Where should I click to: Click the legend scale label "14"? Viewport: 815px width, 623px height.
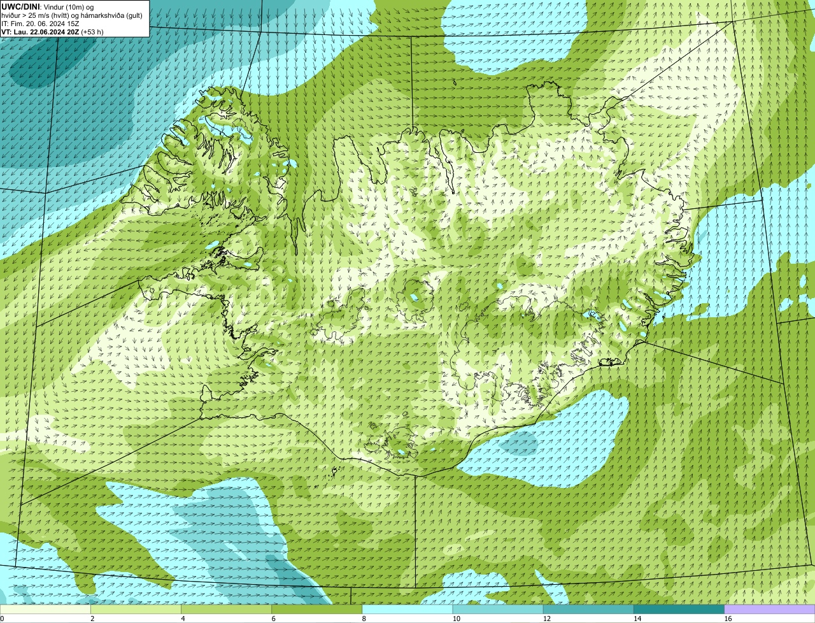(637, 619)
